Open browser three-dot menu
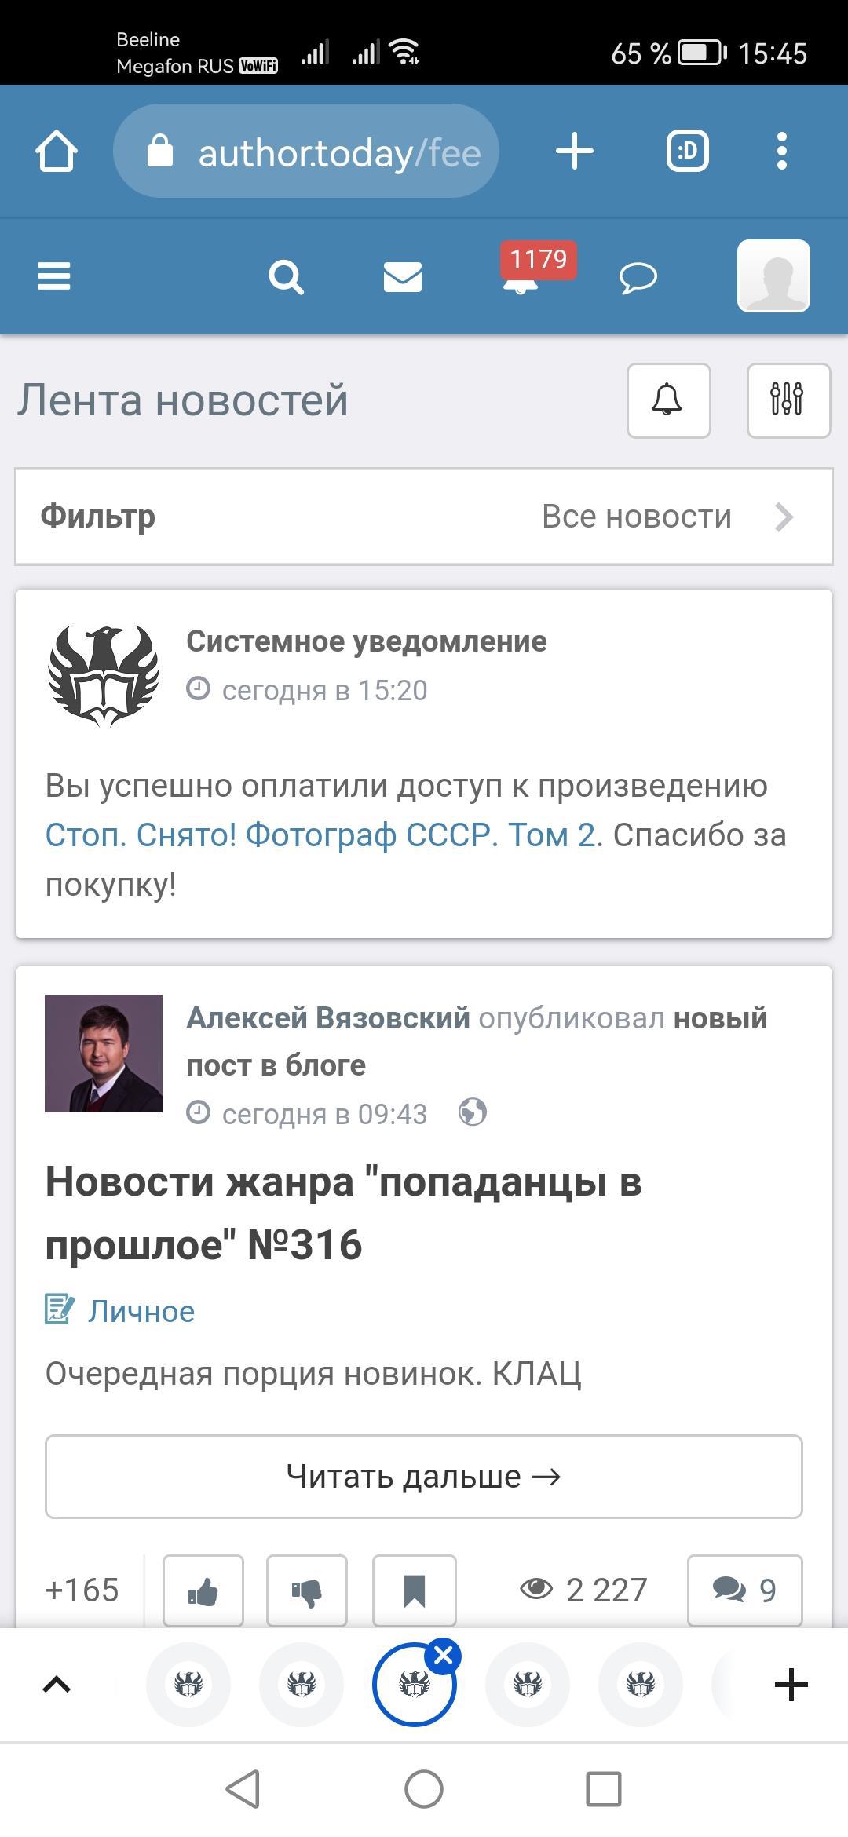848x1837 pixels. 781,151
